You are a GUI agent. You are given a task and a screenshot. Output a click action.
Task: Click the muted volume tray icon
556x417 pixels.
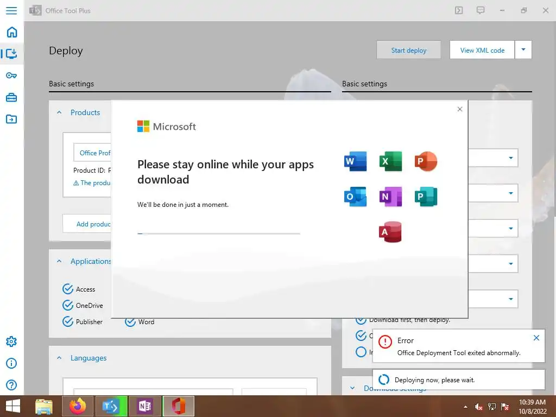[478, 407]
